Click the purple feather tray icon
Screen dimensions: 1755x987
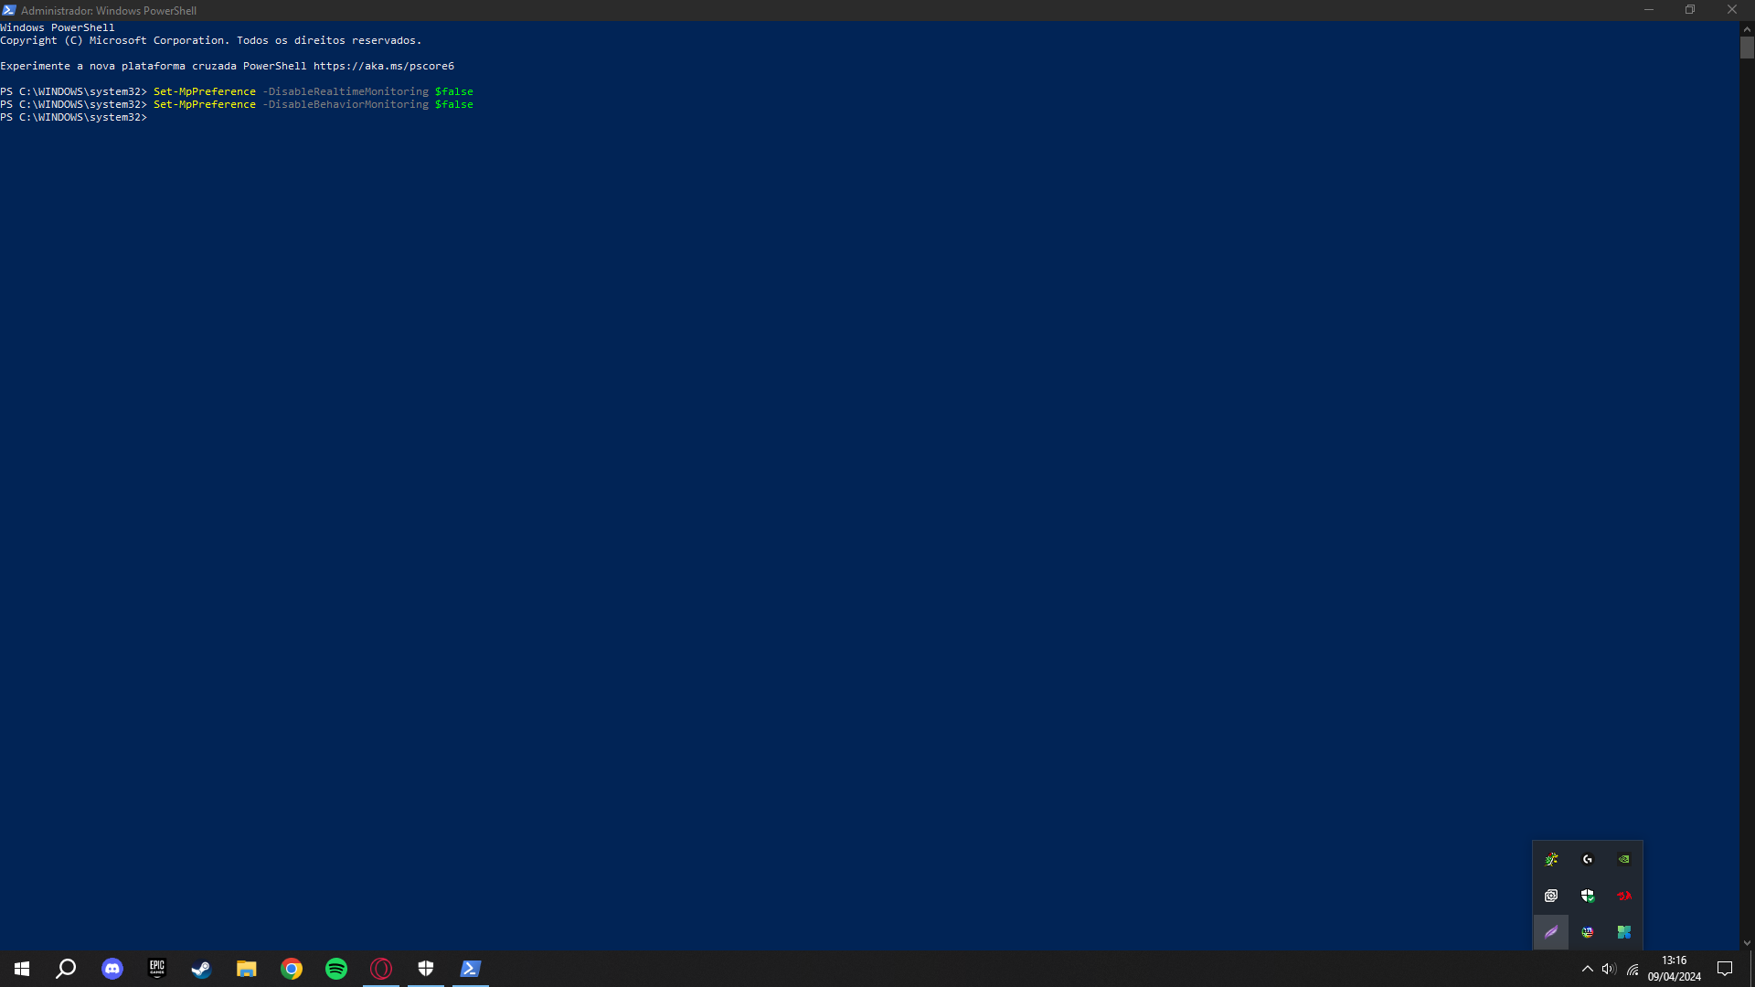(1551, 932)
